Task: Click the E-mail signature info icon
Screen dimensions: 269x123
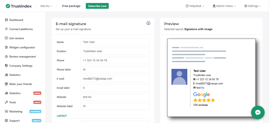Action: click(x=148, y=23)
